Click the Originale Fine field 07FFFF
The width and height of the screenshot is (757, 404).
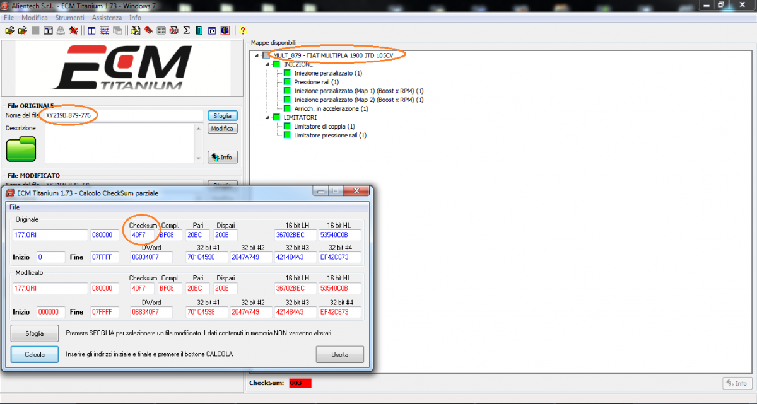(105, 257)
